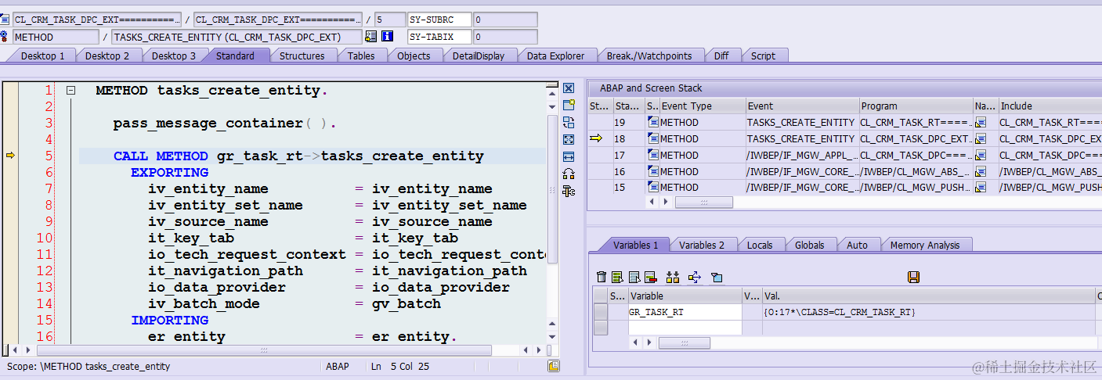Click the second green row icon in the variables toolbar
Image resolution: width=1102 pixels, height=380 pixels.
[x=634, y=277]
